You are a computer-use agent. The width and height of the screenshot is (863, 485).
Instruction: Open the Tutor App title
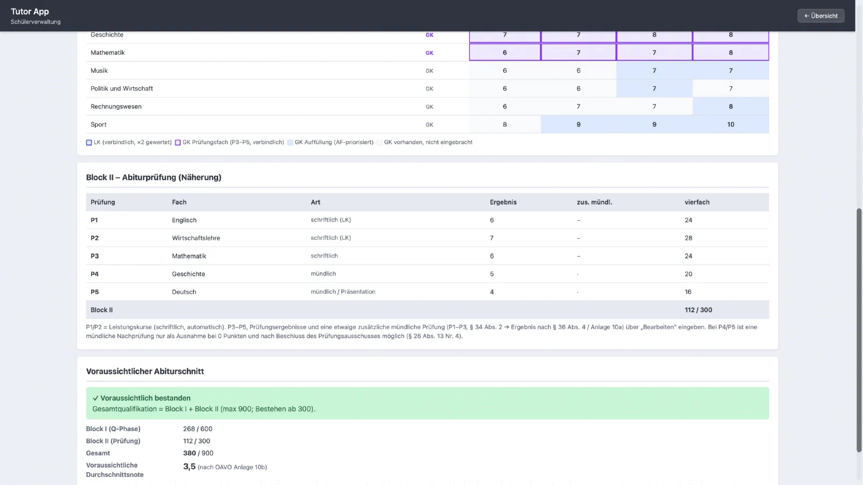30,11
